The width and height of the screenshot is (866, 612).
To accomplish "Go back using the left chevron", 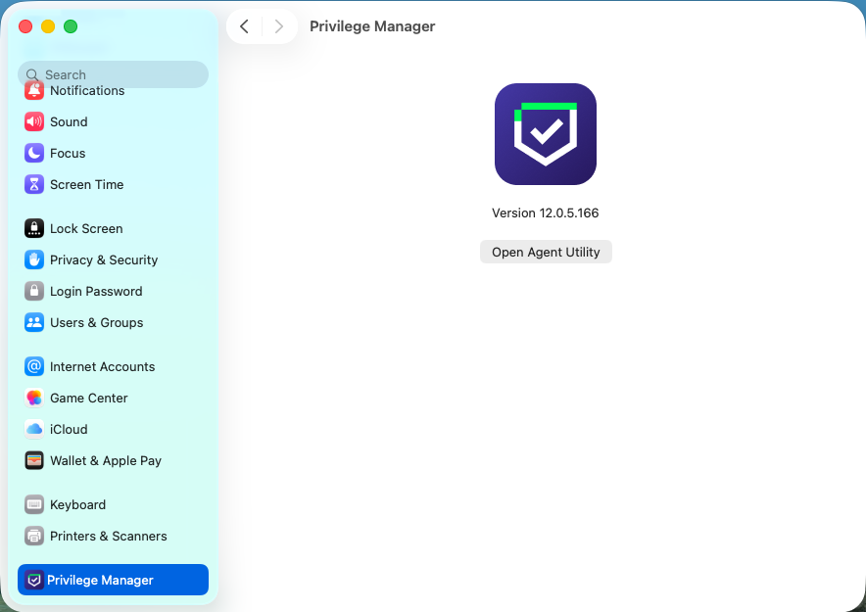I will click(x=245, y=26).
